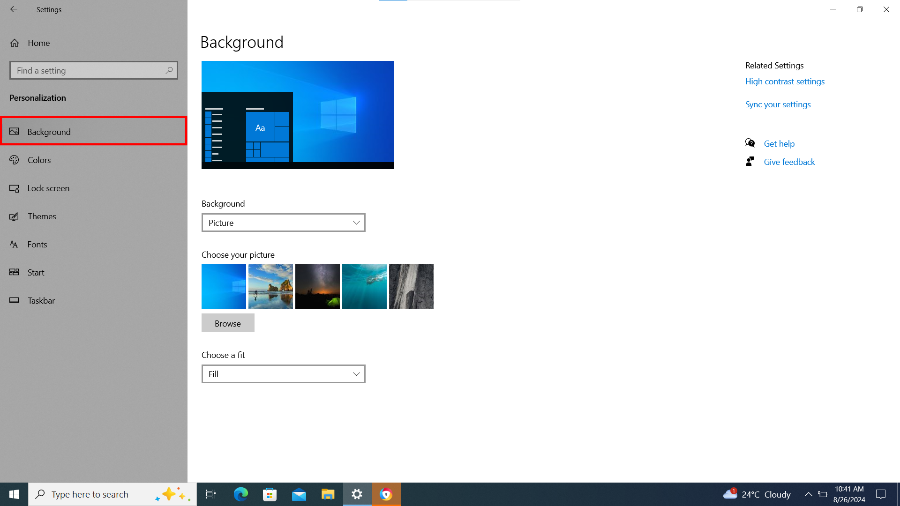
Task: Pick the underwater swimmer picture
Action: [364, 286]
